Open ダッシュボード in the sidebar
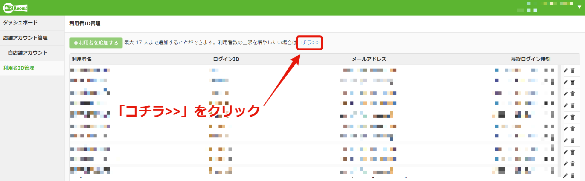 (20, 23)
